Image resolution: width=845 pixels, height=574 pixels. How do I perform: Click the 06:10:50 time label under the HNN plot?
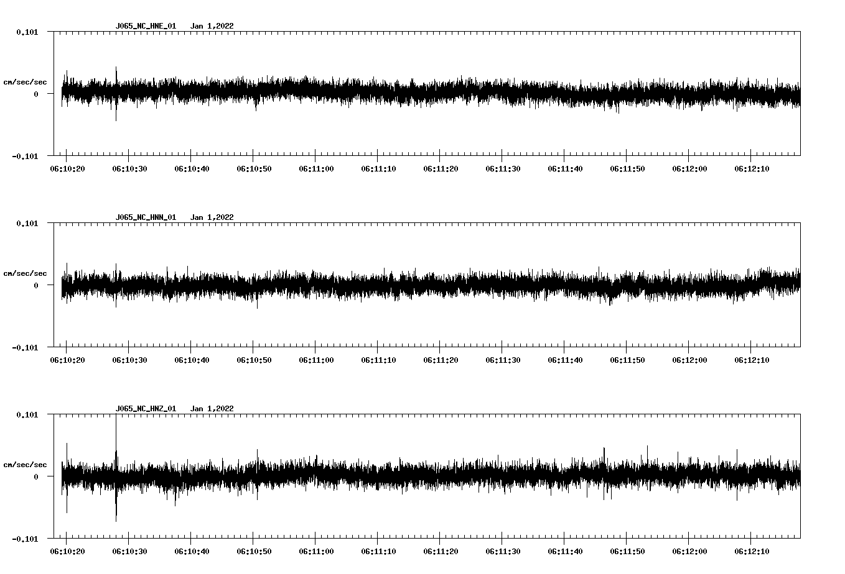coord(254,360)
